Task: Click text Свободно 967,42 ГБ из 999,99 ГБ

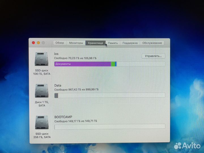Action: click(x=76, y=90)
